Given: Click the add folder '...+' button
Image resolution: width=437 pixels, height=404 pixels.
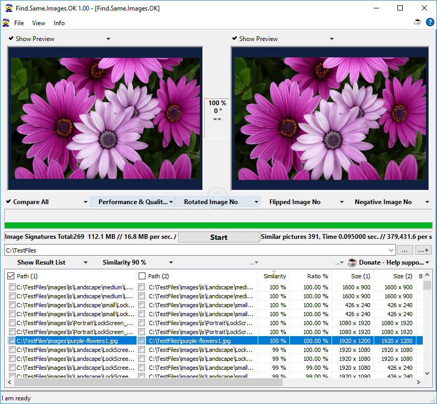Looking at the screenshot, I should point(423,250).
